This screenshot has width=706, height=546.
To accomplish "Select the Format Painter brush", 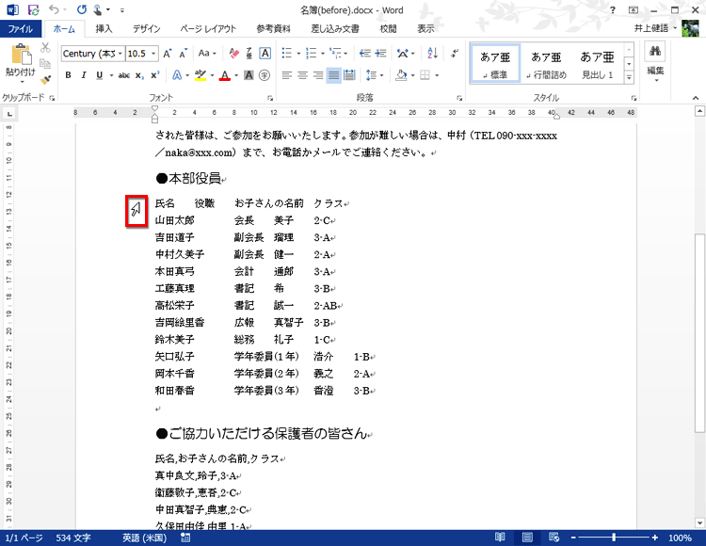I will click(45, 80).
